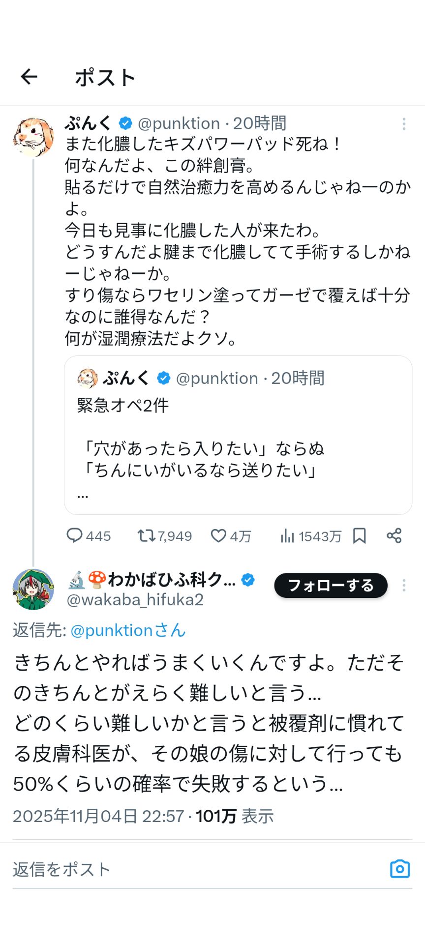Like the post by ぷんく
425x944 pixels.
[218, 536]
